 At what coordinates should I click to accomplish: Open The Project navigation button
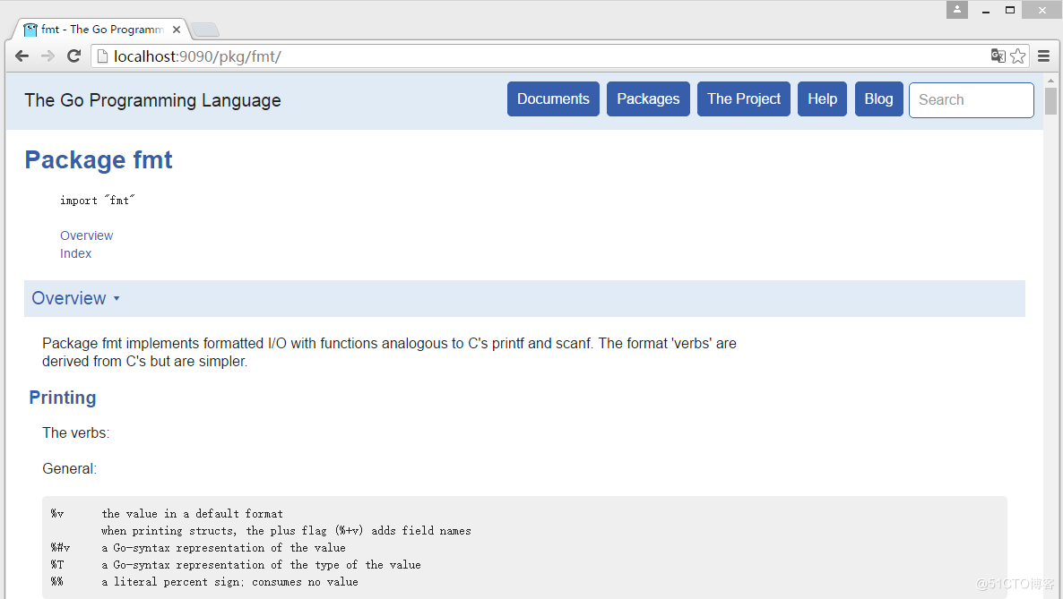click(x=744, y=98)
